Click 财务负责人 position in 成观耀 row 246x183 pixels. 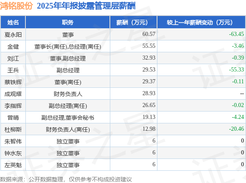tap(68, 94)
